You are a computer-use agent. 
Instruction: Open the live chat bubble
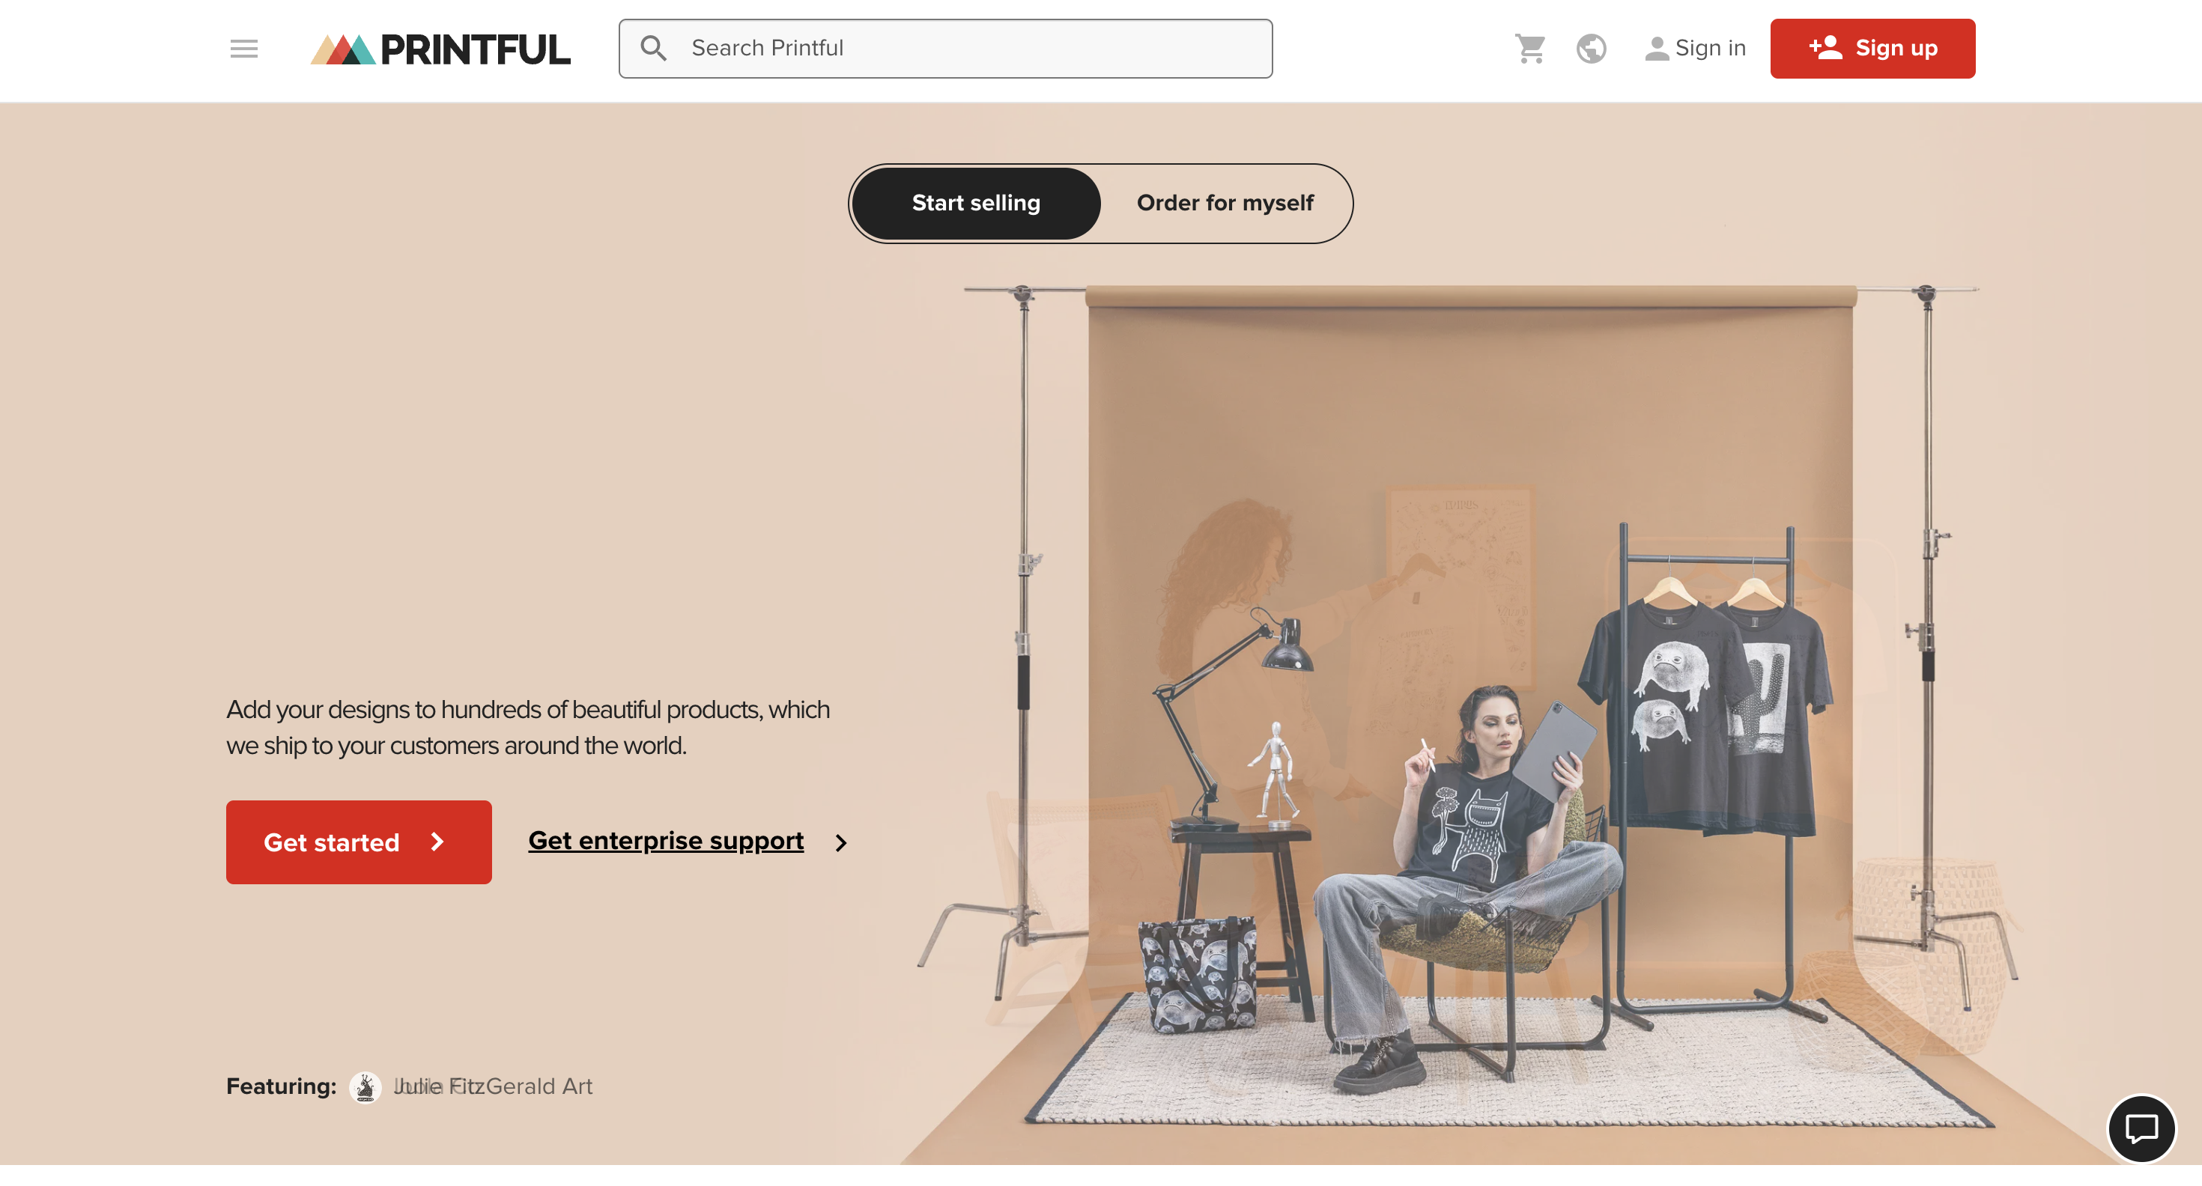pos(2141,1129)
